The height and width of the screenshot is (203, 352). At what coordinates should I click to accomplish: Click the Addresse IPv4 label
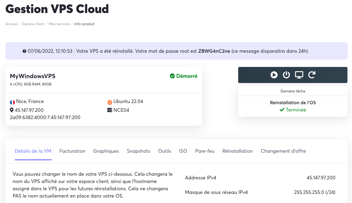(201, 178)
